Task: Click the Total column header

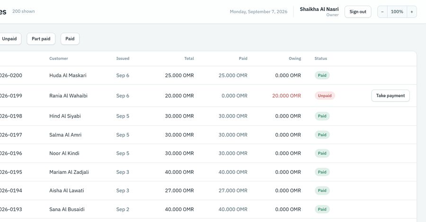Action: 189,59
